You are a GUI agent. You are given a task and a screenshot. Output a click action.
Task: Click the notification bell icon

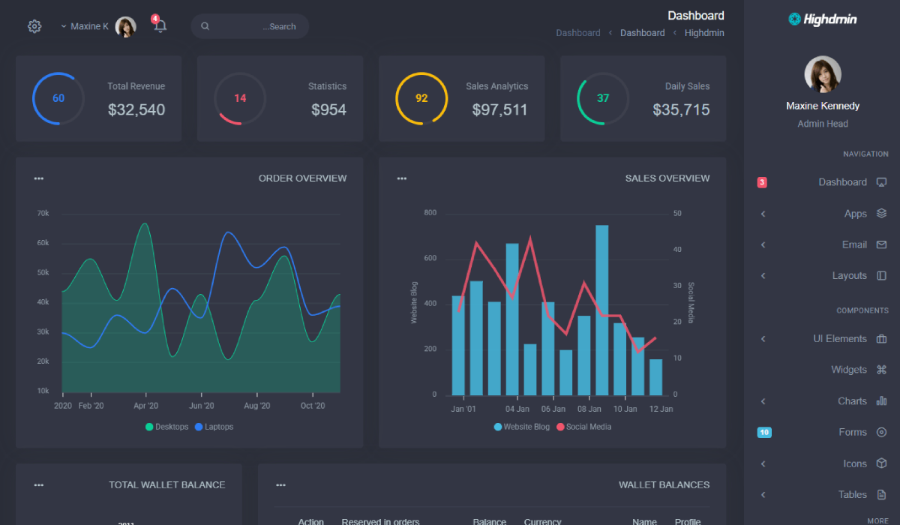[160, 26]
